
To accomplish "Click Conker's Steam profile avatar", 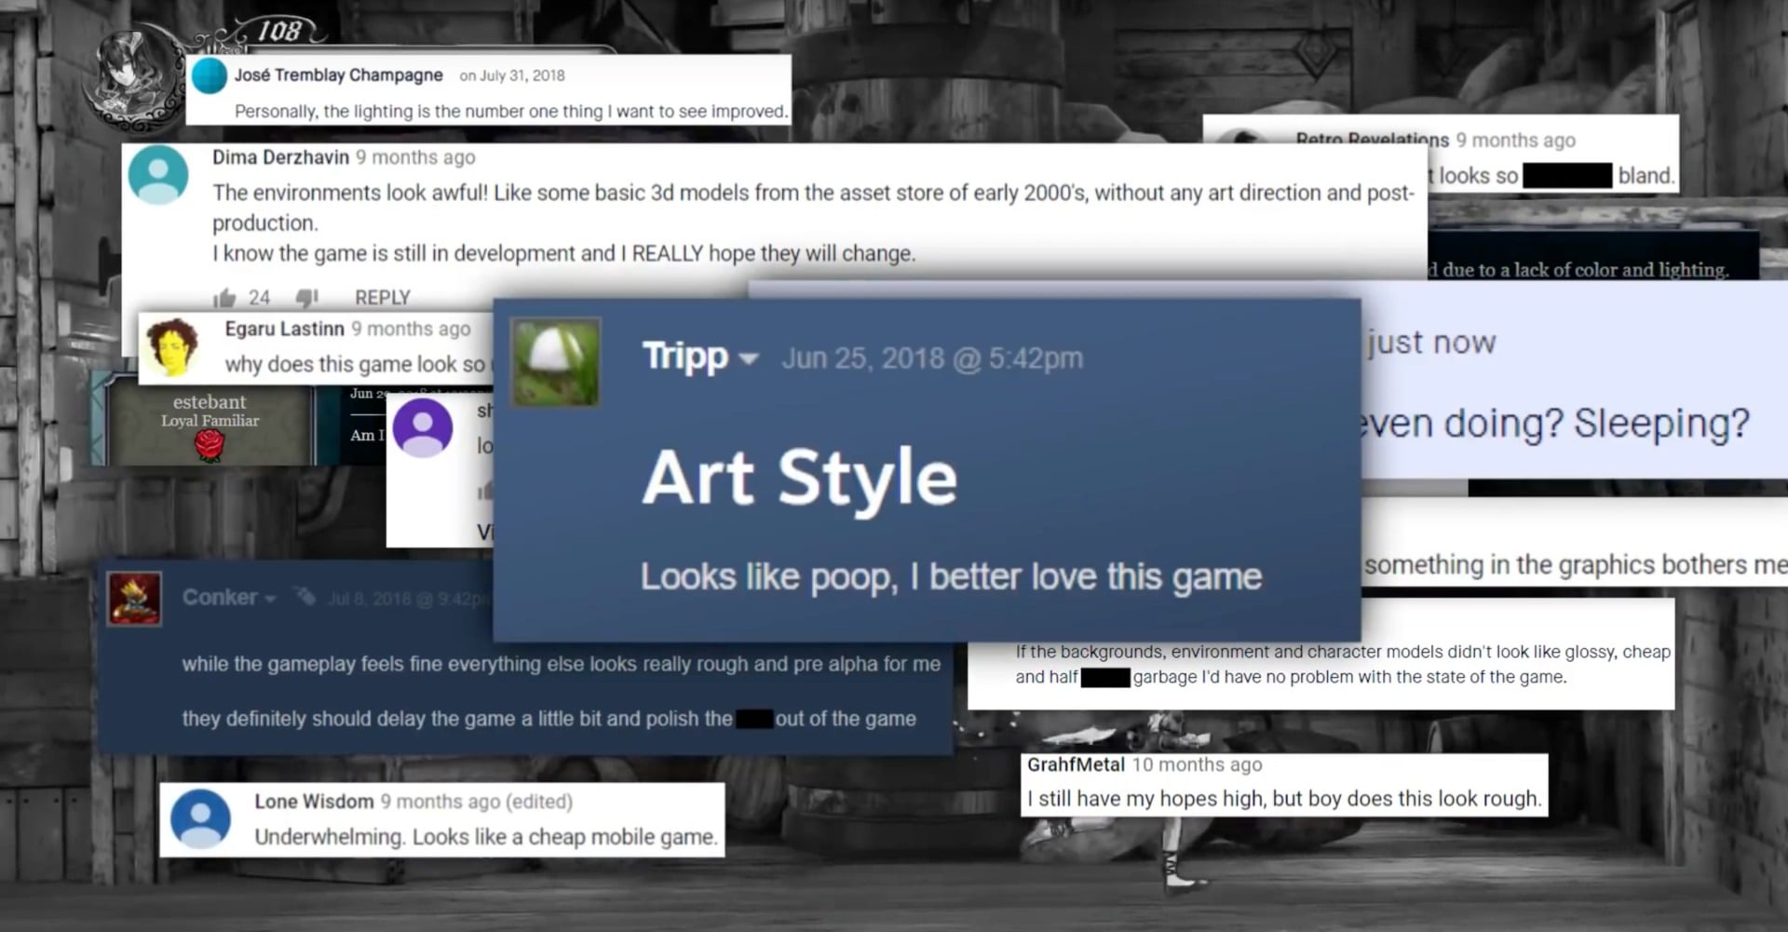I will coord(133,599).
